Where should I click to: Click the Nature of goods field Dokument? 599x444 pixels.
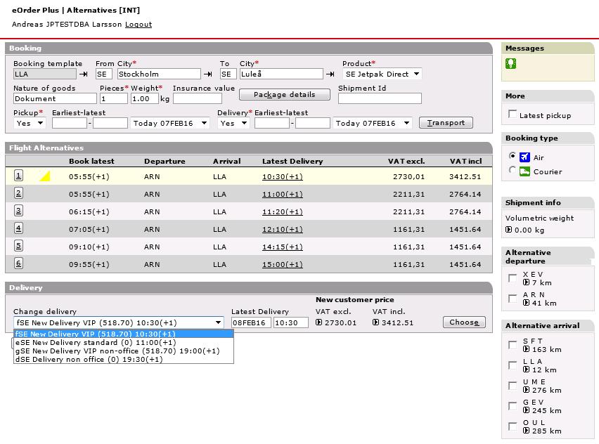pos(55,98)
